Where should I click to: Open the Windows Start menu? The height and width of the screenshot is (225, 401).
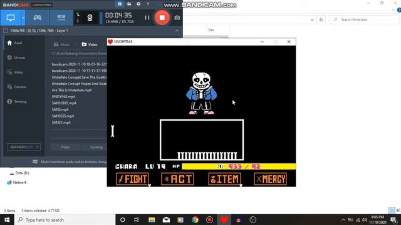click(x=7, y=219)
